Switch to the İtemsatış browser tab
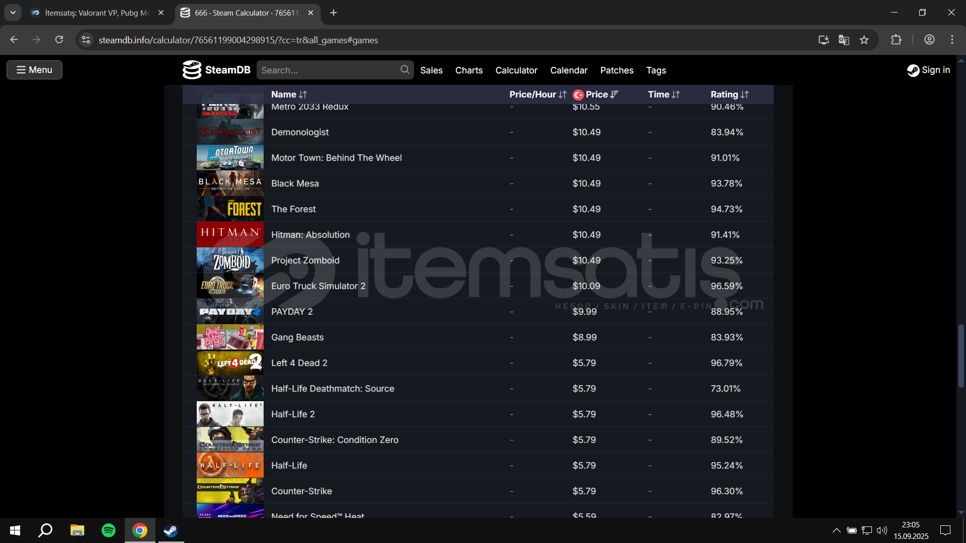966x543 pixels. (x=97, y=13)
